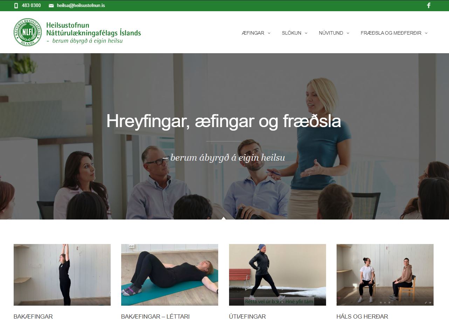
Task: Click the heilsa@heilsustofnun.is email link
Action: point(81,6)
